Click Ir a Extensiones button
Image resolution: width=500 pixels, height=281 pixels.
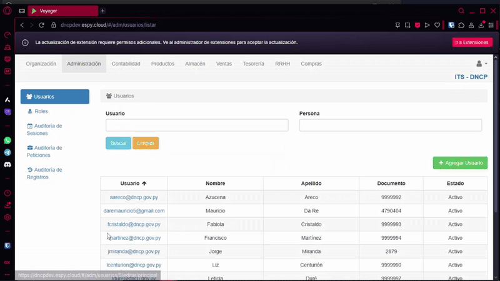(x=472, y=42)
